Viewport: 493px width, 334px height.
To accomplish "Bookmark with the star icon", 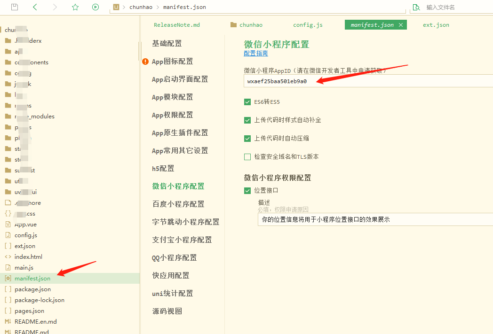I will (75, 7).
